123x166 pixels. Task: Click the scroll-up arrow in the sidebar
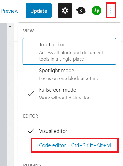(10, 26)
